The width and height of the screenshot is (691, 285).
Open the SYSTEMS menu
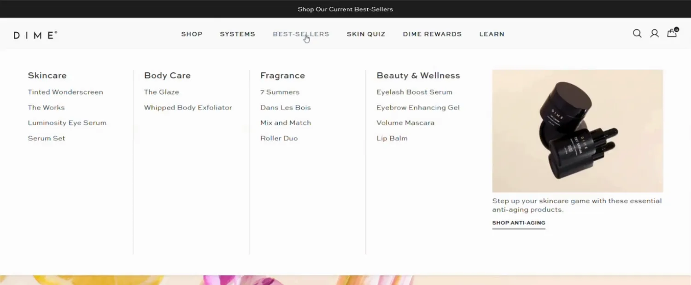coord(237,34)
